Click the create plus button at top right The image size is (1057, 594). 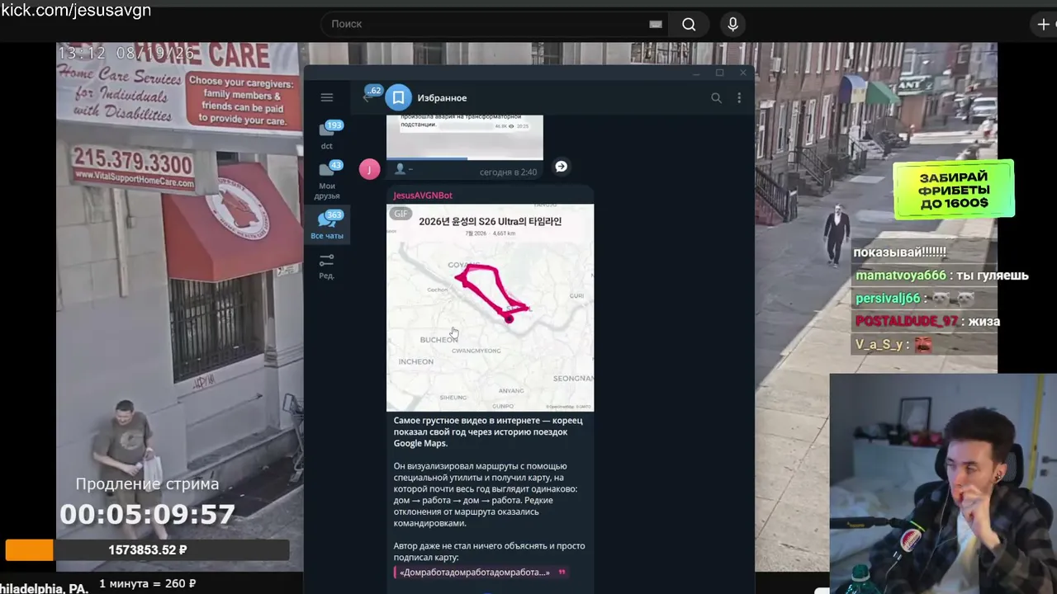tap(1044, 24)
